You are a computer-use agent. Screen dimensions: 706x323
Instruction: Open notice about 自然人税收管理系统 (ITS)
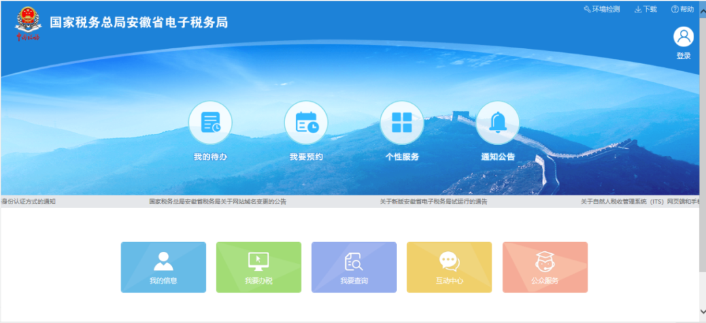pyautogui.click(x=640, y=202)
